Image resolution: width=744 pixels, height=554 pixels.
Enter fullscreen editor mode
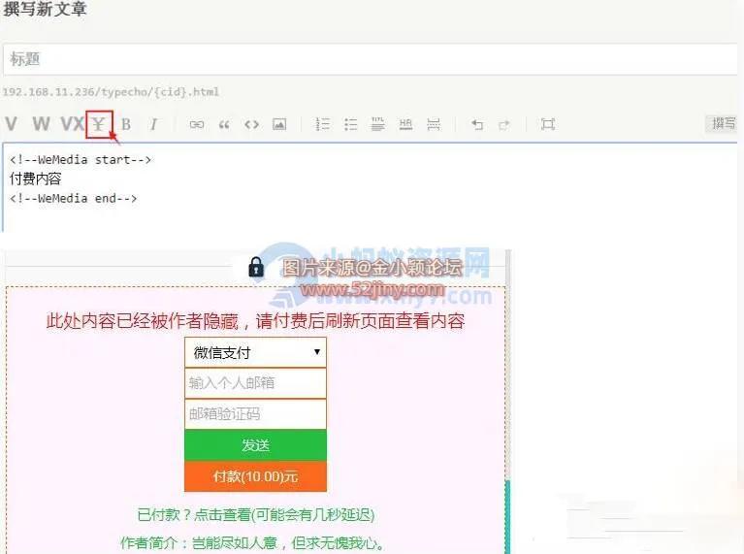point(548,124)
